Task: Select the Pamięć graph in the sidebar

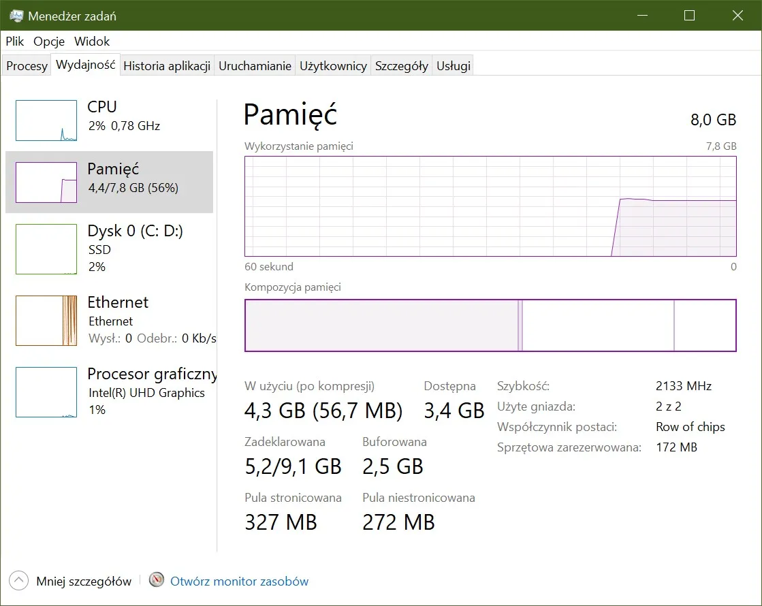Action: click(x=46, y=182)
